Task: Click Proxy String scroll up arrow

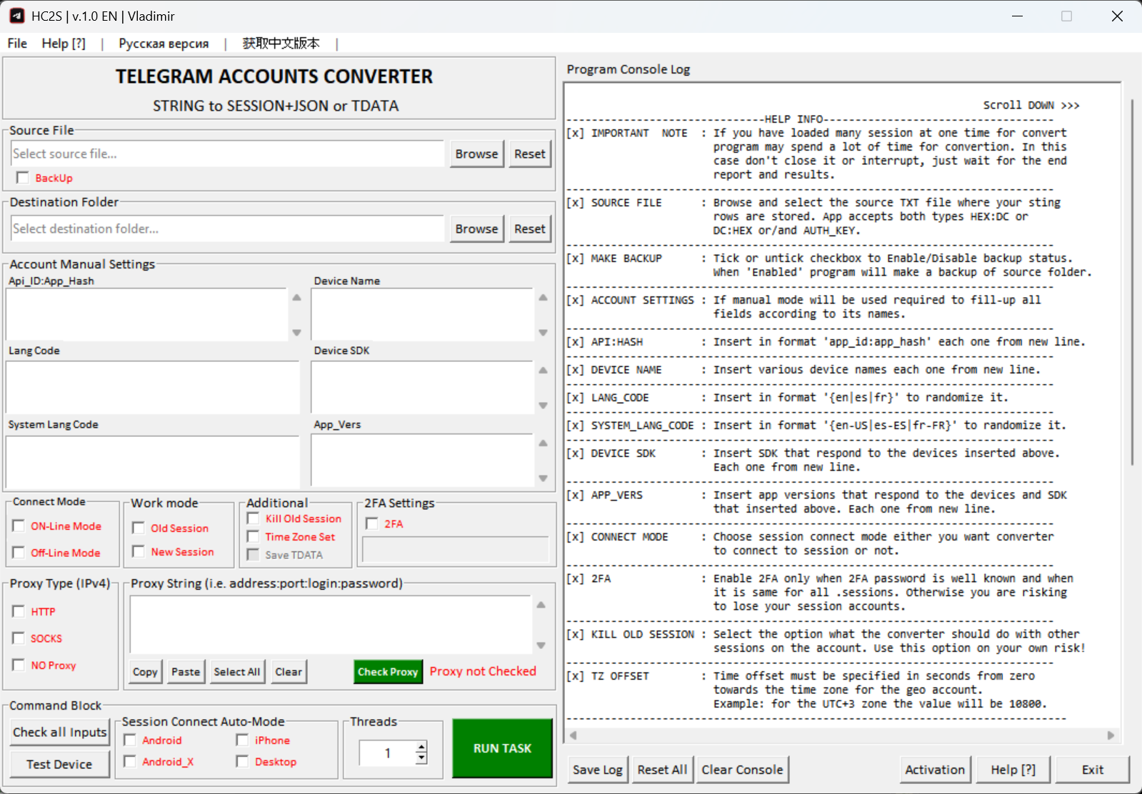Action: click(541, 605)
